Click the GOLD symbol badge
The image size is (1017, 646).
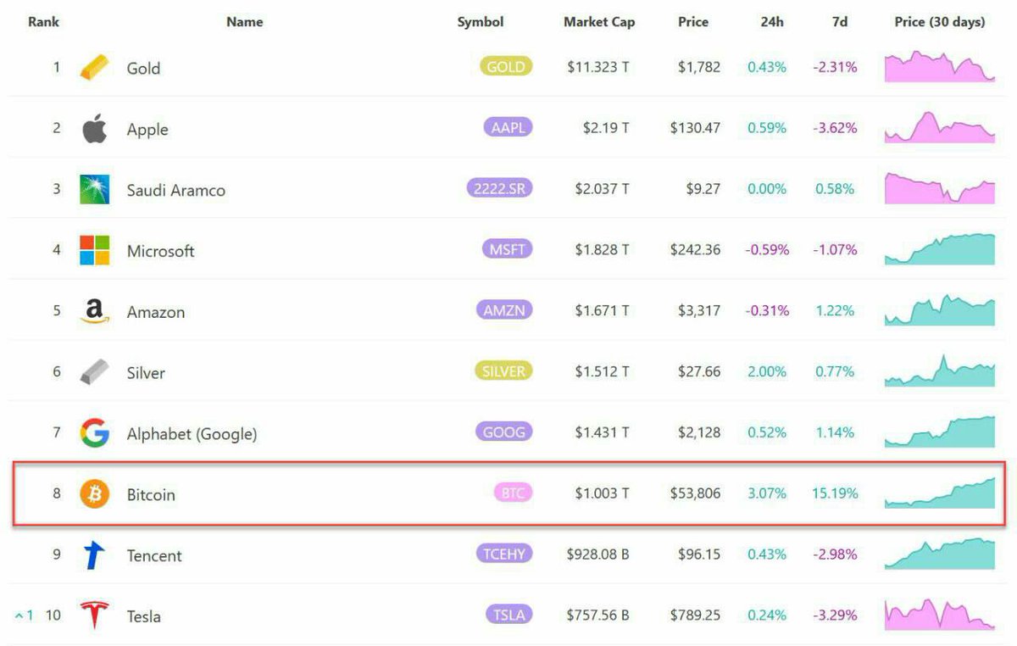506,67
